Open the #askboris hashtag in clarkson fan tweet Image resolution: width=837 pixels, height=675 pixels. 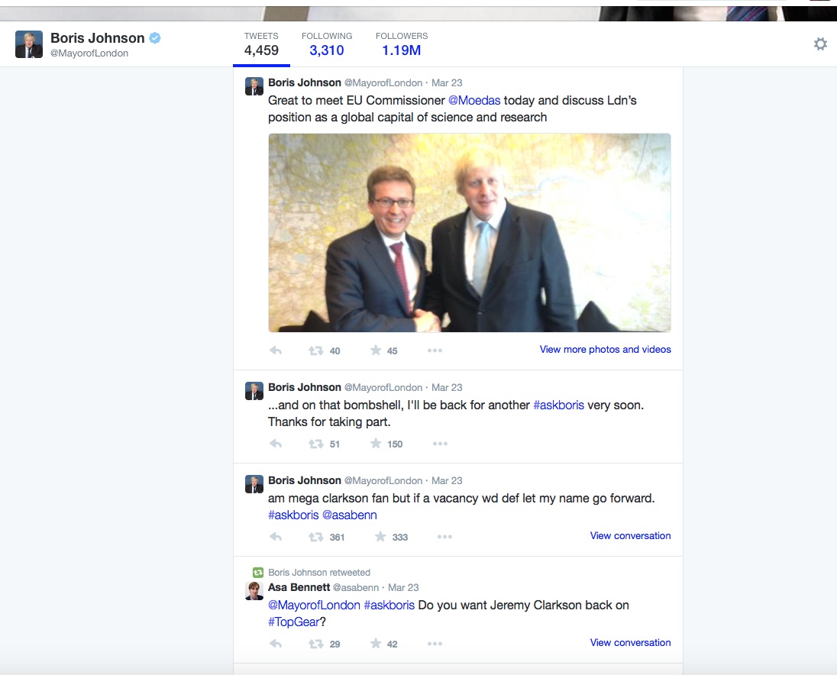(x=293, y=515)
